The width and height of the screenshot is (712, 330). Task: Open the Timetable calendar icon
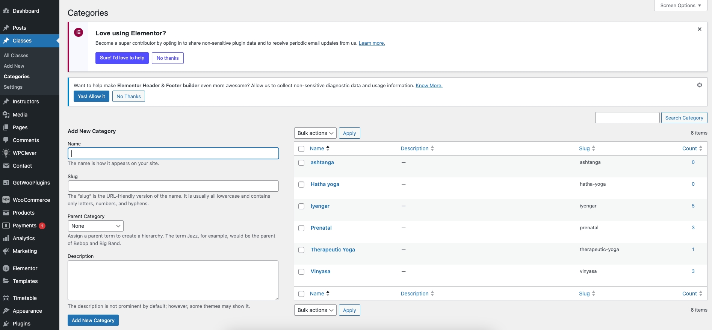tap(6, 298)
